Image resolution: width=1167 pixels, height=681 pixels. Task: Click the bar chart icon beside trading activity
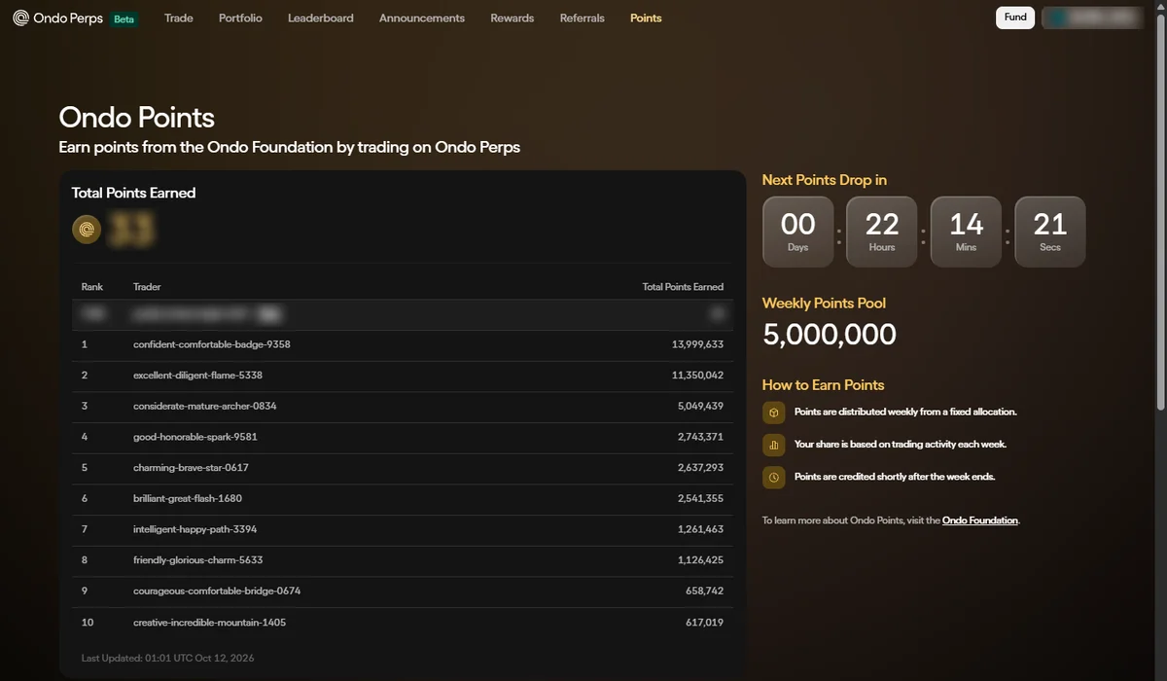[x=774, y=445]
